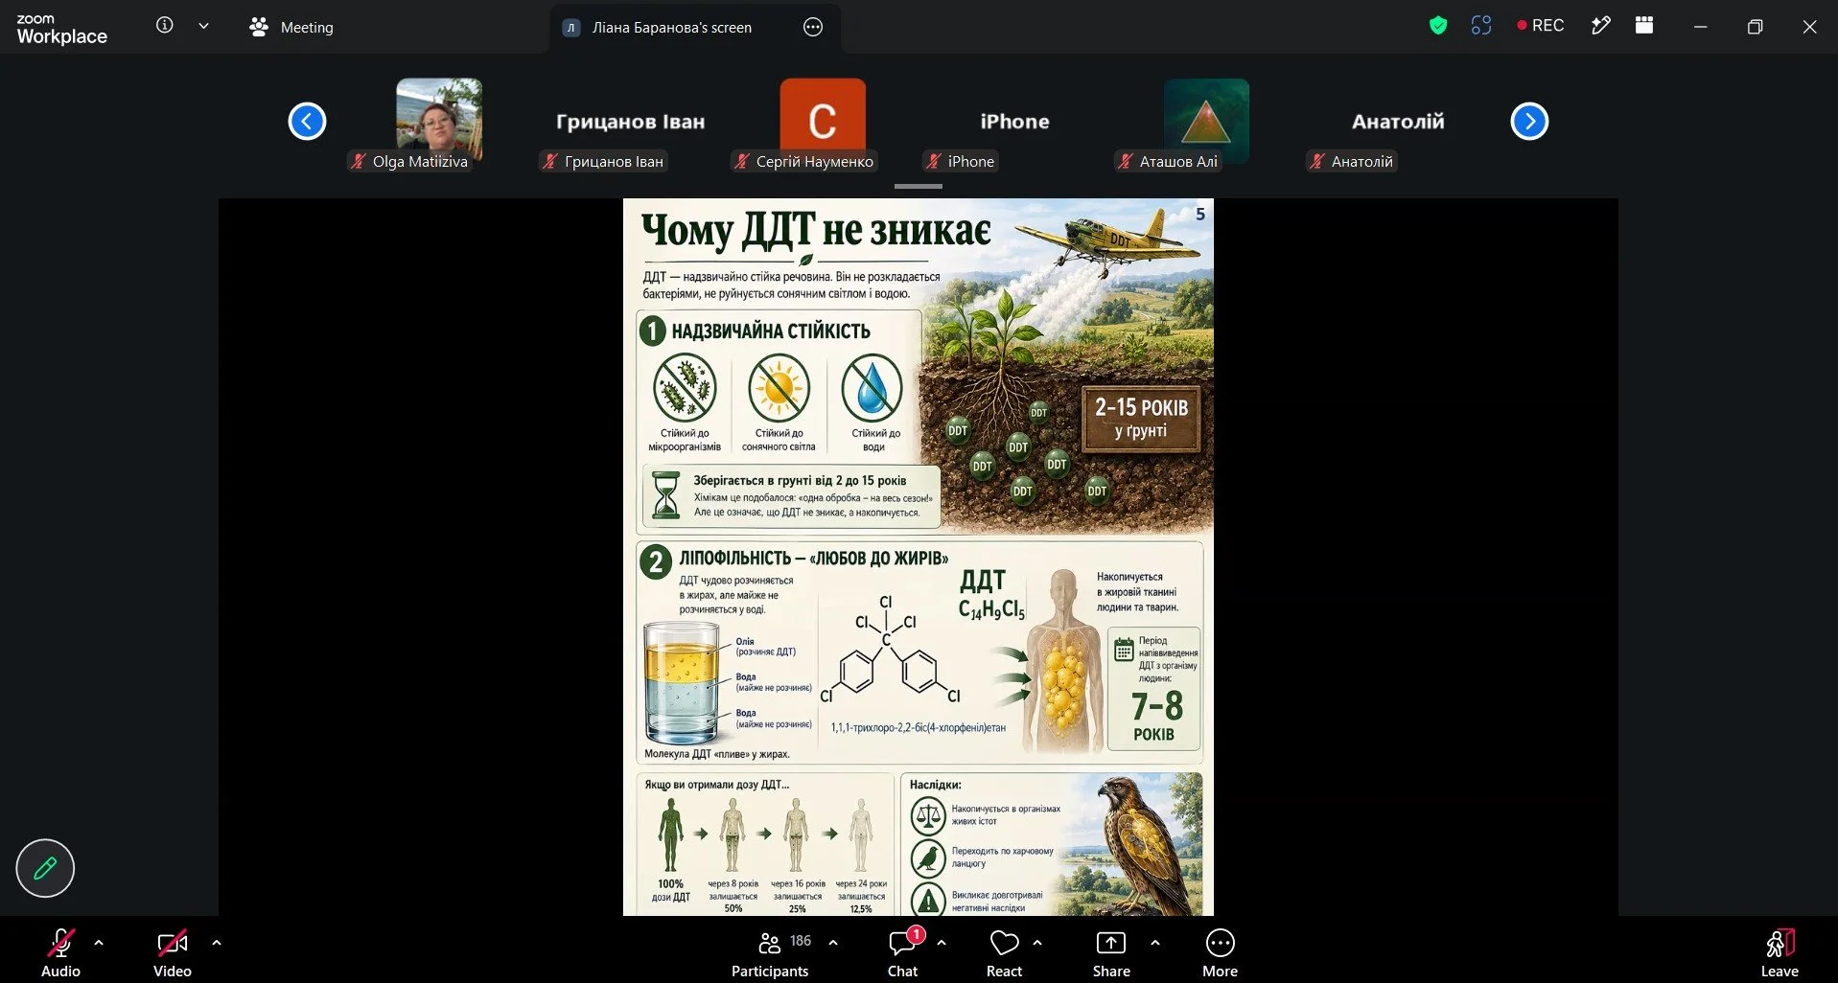Open the Chat panel
The image size is (1838, 983).
tap(902, 953)
